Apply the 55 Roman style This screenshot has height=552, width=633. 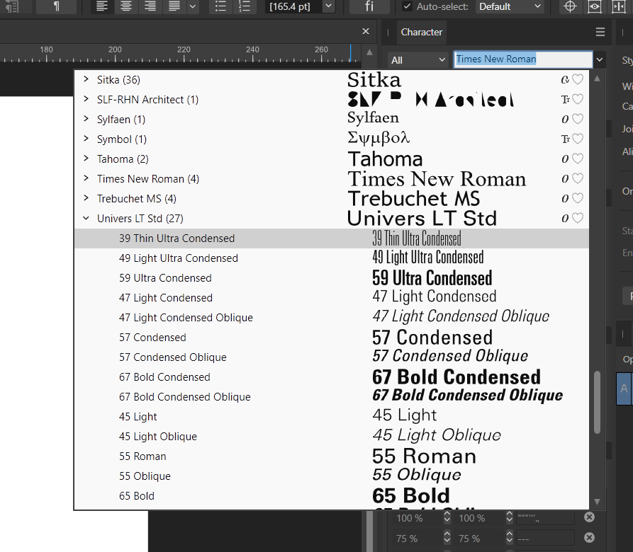click(x=332, y=456)
